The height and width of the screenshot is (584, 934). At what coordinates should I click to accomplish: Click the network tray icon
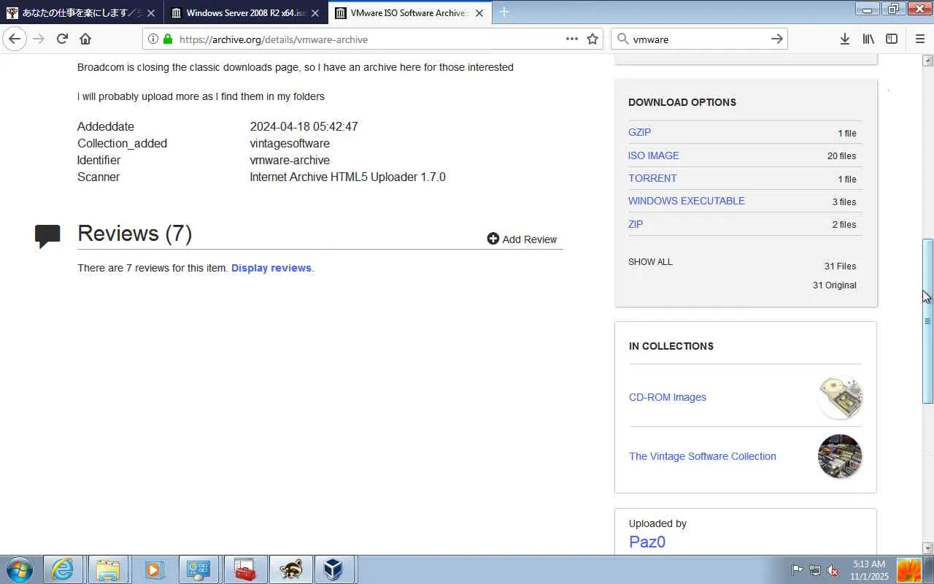[815, 570]
